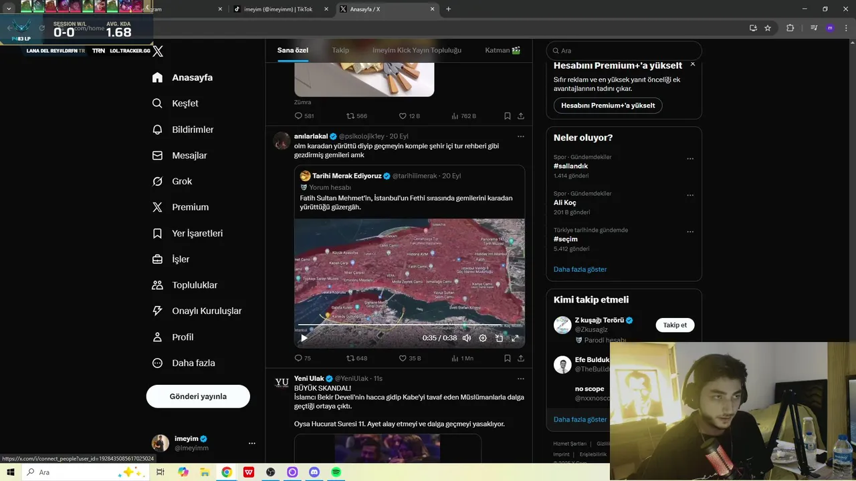856x481 pixels.
Task: Open Grok from the sidebar
Action: [172, 181]
